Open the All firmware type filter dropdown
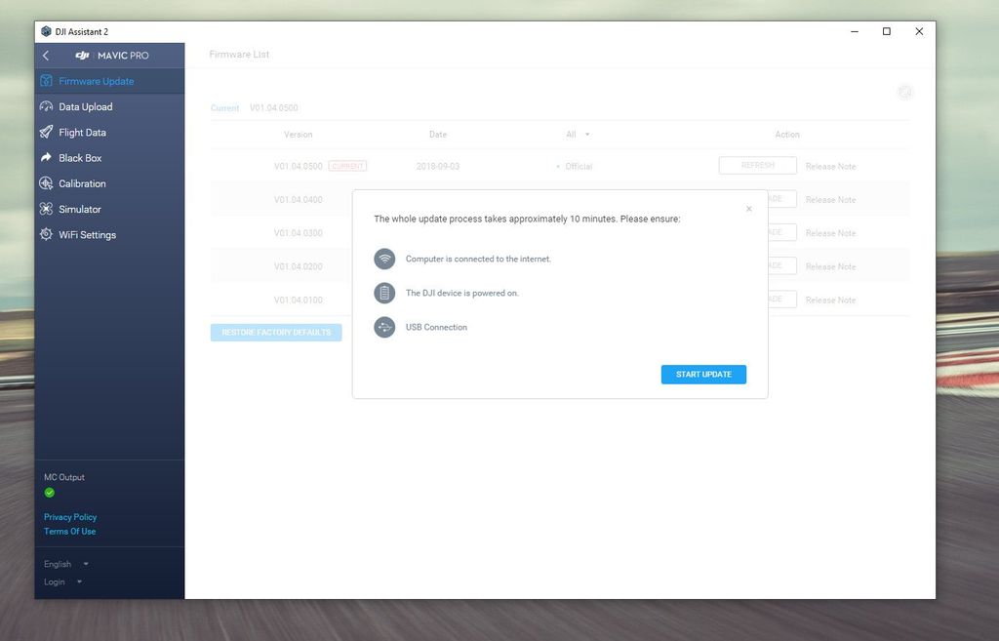Screen dimensions: 999x641 click(x=577, y=134)
